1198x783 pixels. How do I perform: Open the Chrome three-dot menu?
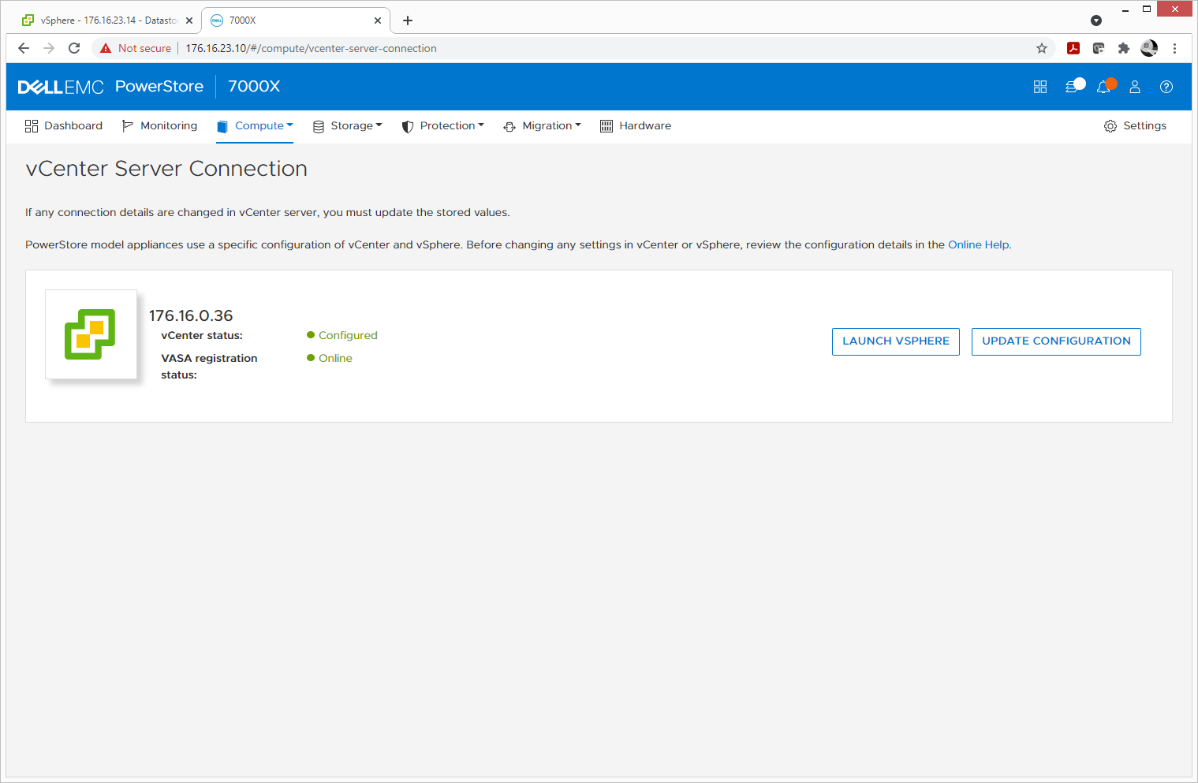pyautogui.click(x=1174, y=48)
